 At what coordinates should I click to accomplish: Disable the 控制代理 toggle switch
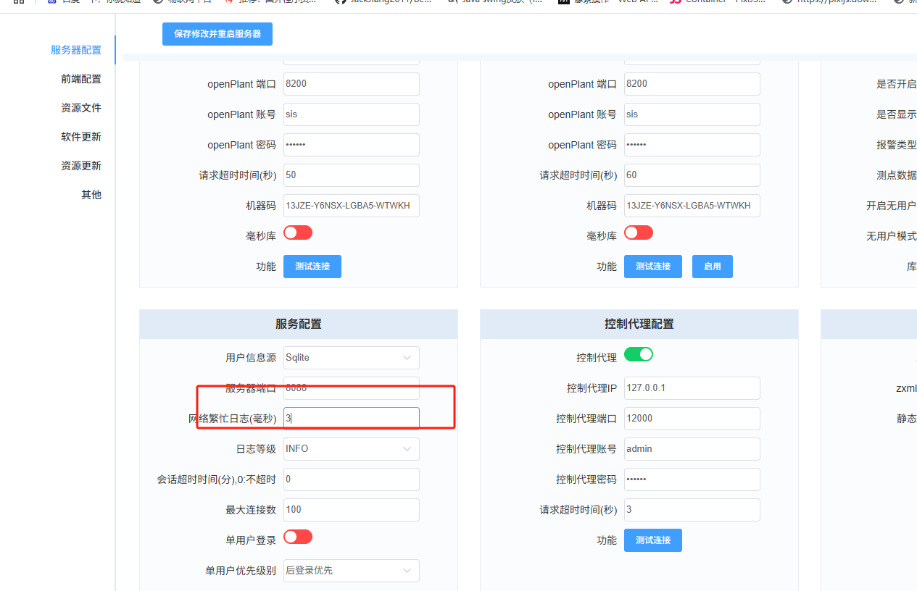click(638, 354)
